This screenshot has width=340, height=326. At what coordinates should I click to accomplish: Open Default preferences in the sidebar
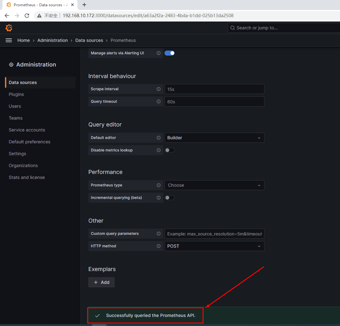[29, 142]
